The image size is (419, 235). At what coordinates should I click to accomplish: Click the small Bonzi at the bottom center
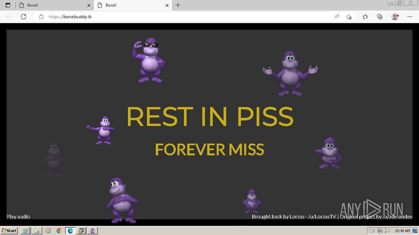coord(252,201)
